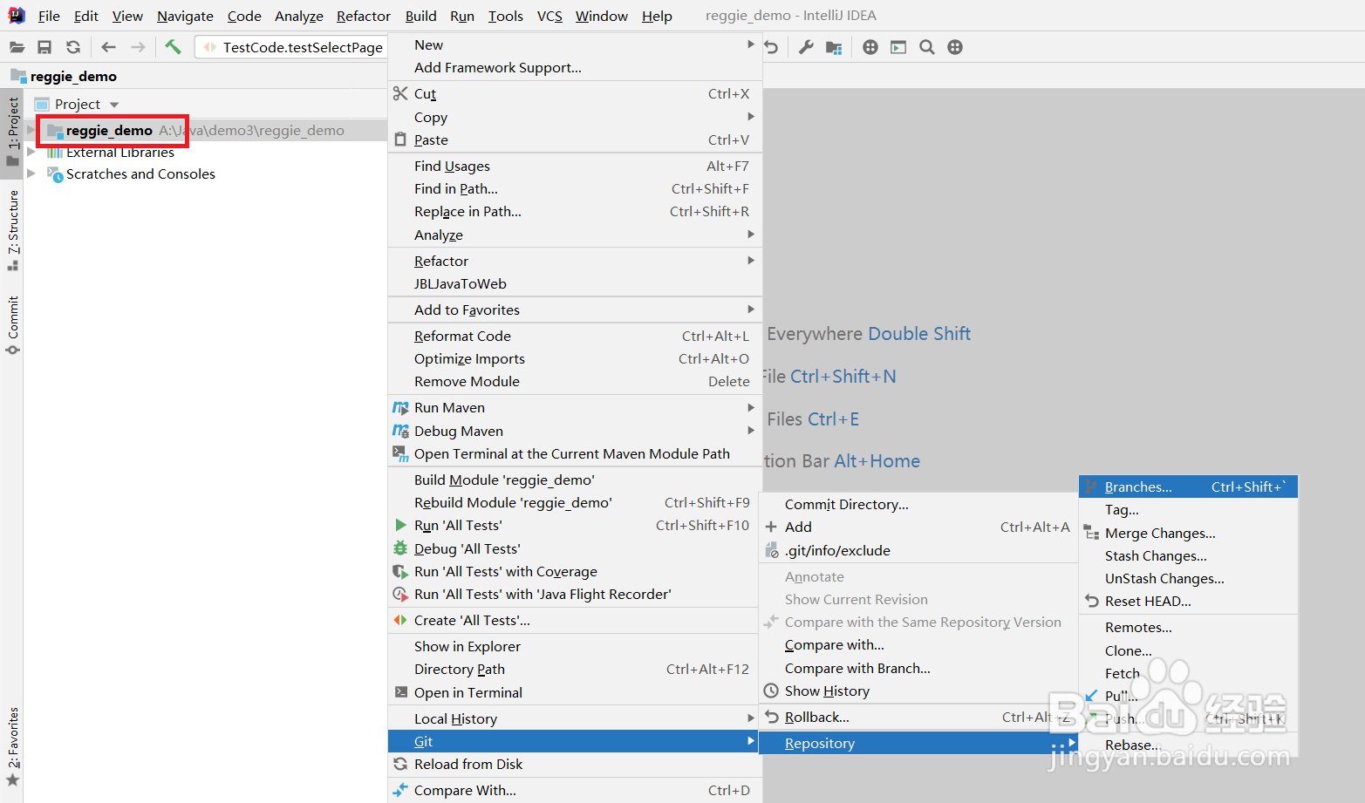1365x803 pixels.
Task: Expand the Copy submenu
Action: coord(575,117)
